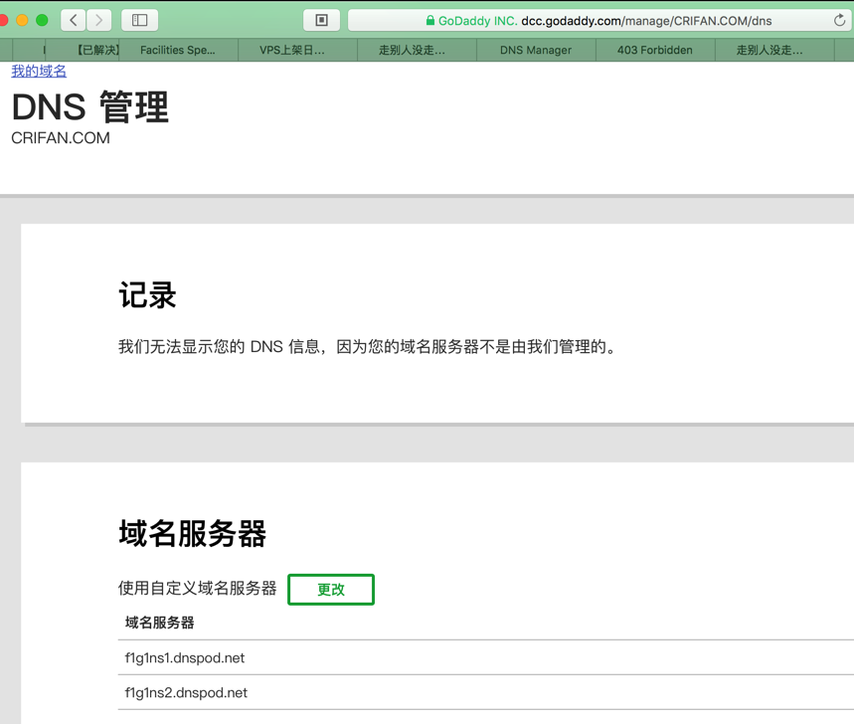The width and height of the screenshot is (854, 724).
Task: Open the 403 Forbidden tab
Action: [655, 50]
